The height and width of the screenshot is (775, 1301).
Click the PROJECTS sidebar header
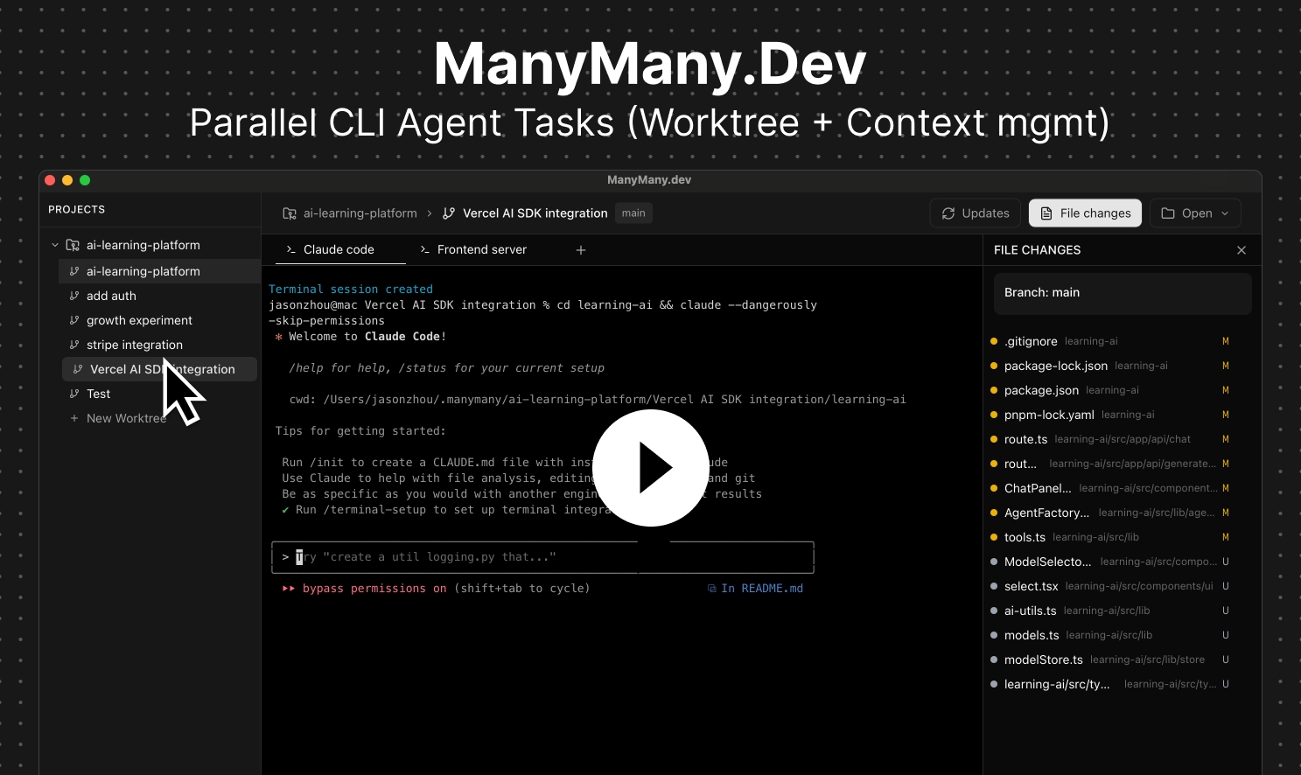(77, 210)
